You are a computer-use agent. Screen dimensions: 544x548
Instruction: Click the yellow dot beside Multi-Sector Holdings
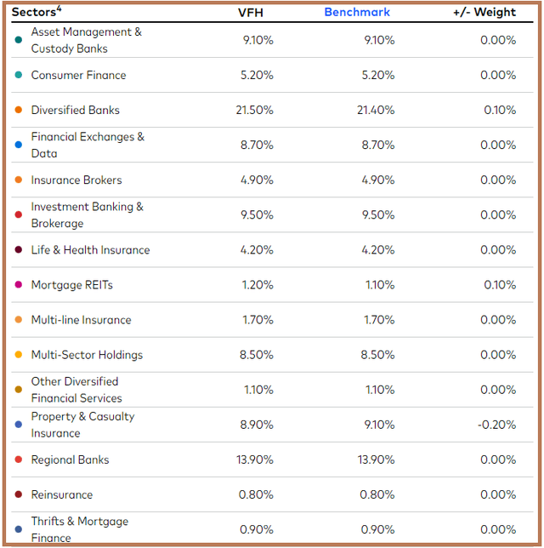pos(19,354)
